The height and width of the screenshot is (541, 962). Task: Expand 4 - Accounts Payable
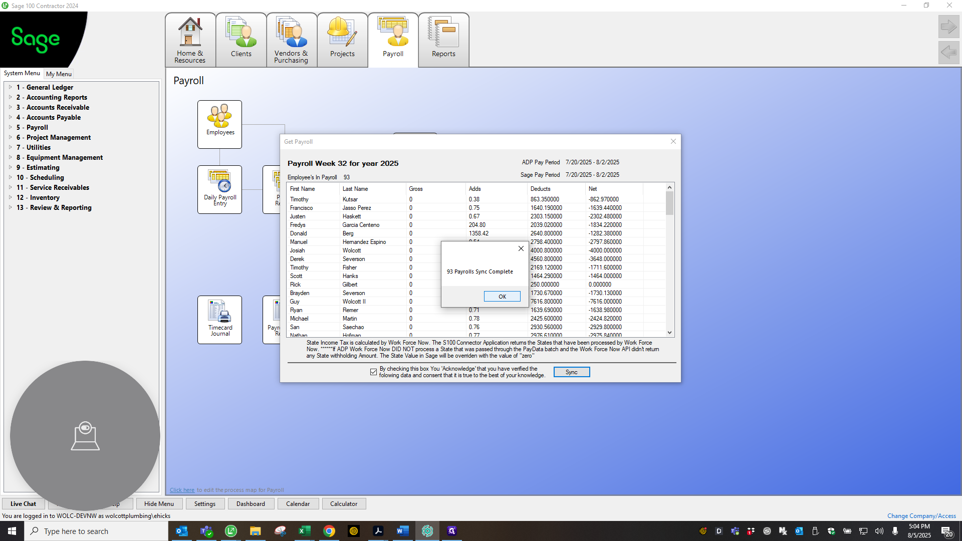(10, 117)
